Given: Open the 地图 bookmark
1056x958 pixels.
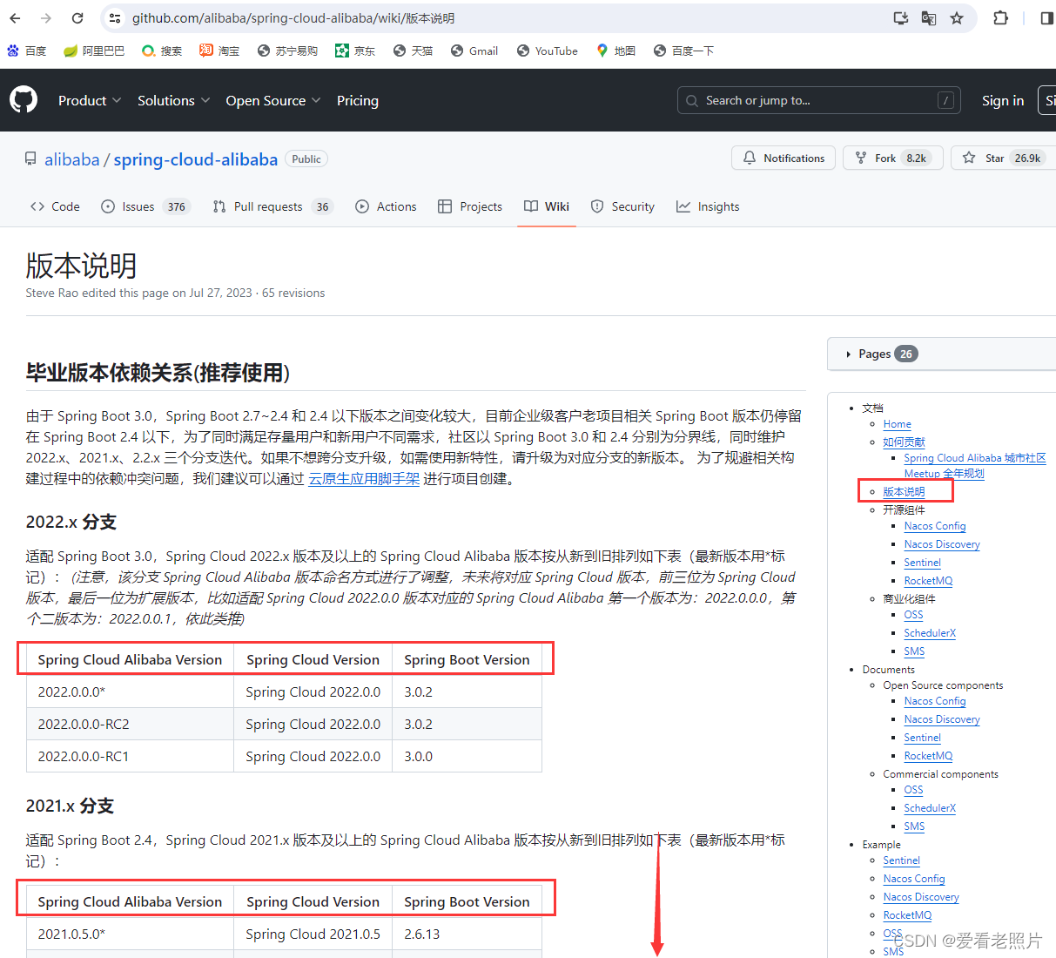Looking at the screenshot, I should pos(615,51).
